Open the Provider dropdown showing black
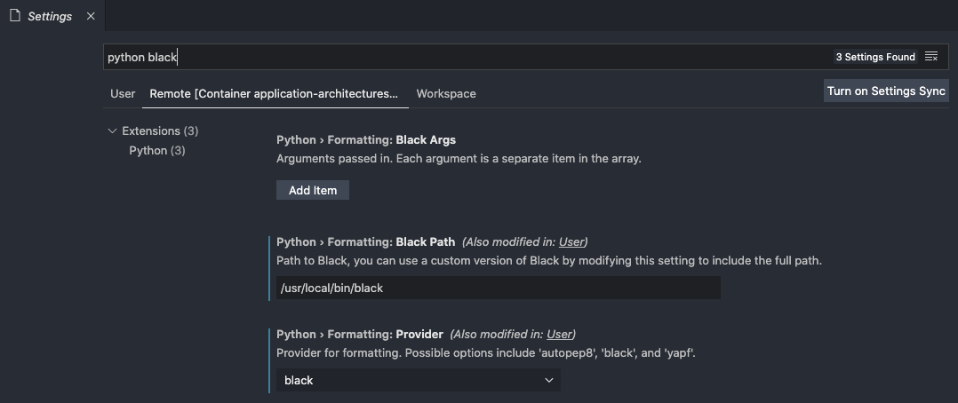The image size is (958, 403). coord(418,380)
